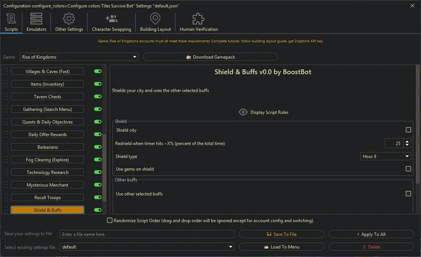The width and height of the screenshot is (421, 257).
Task: Open the Other Settings gear icon
Action: 69,18
